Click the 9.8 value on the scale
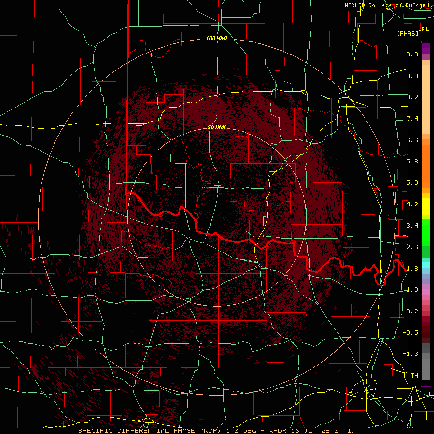This screenshot has width=434, height=434. tap(412, 54)
